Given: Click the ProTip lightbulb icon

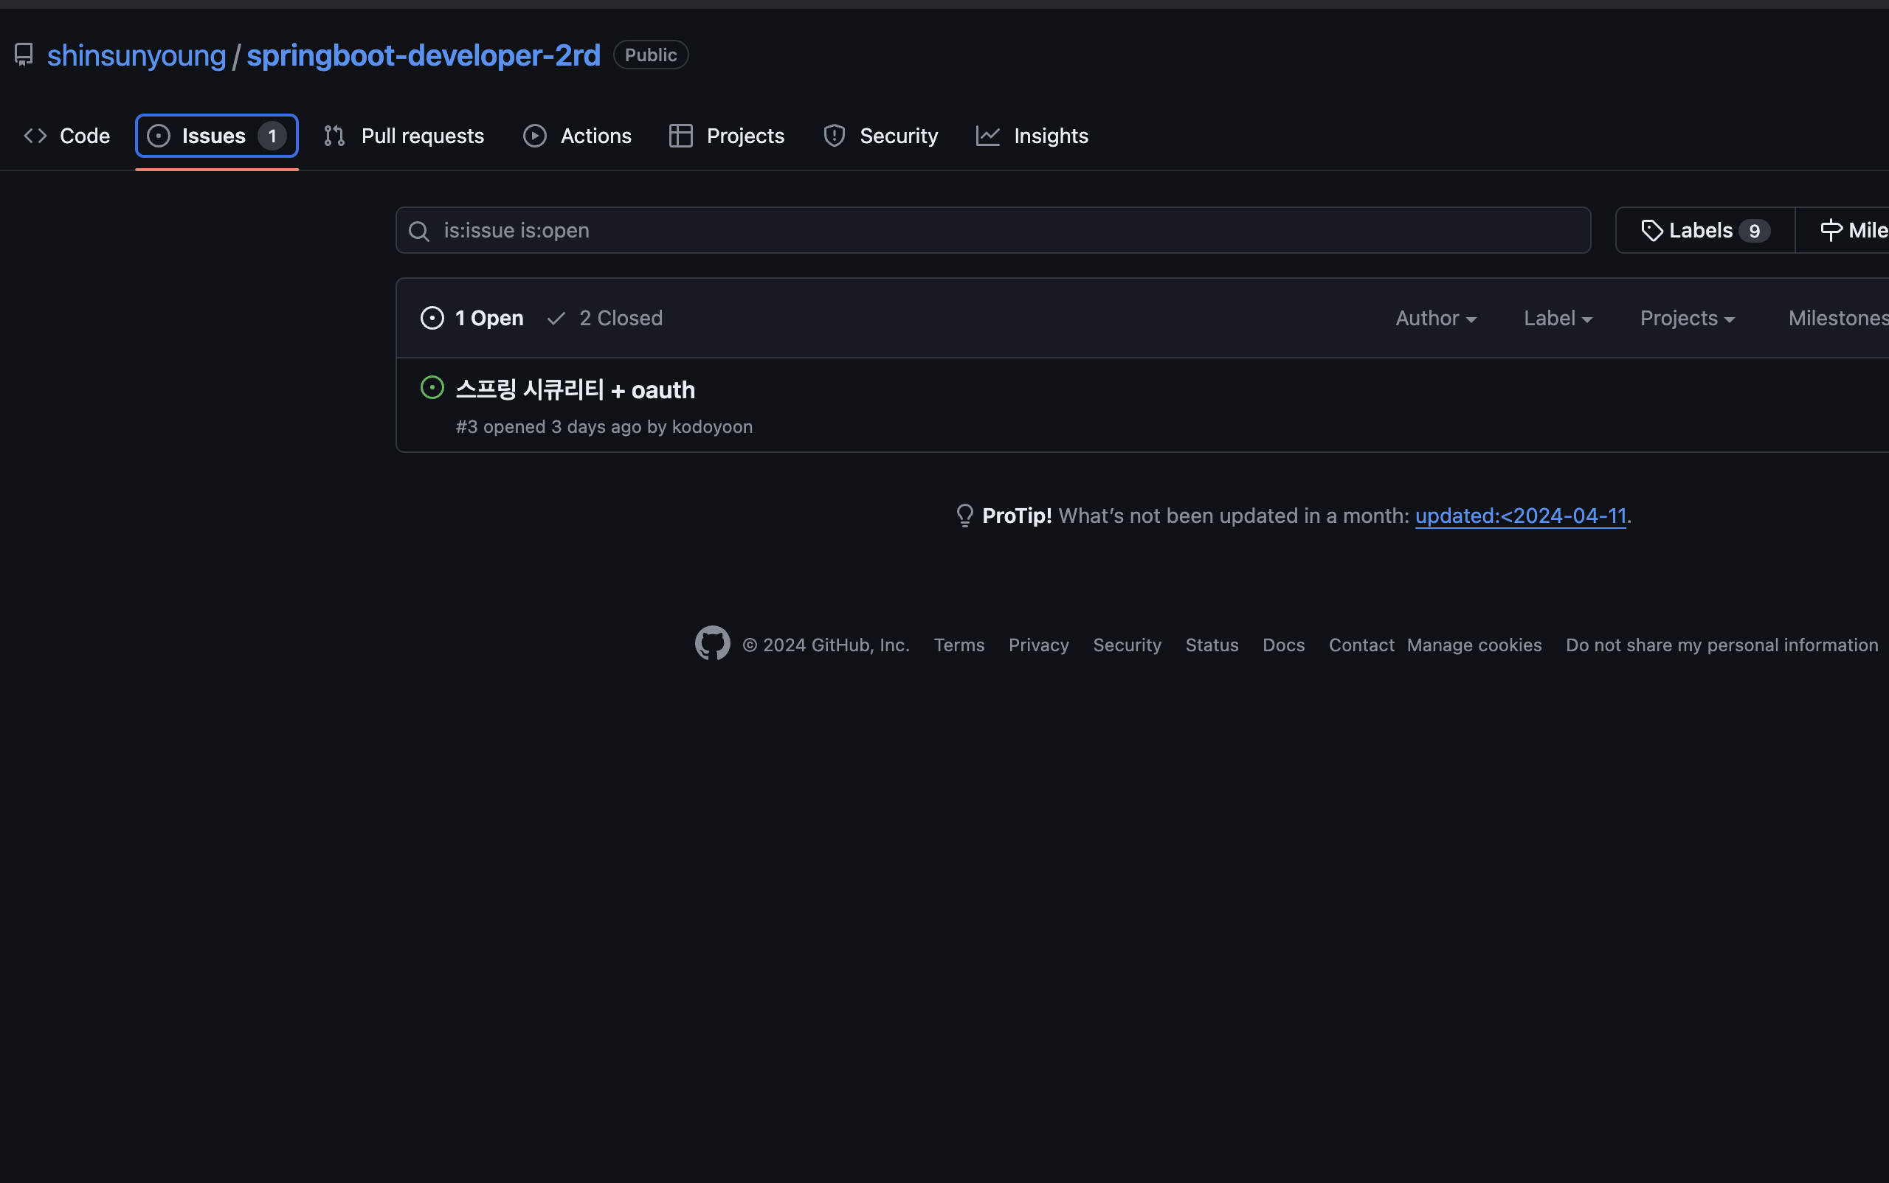Looking at the screenshot, I should point(964,516).
